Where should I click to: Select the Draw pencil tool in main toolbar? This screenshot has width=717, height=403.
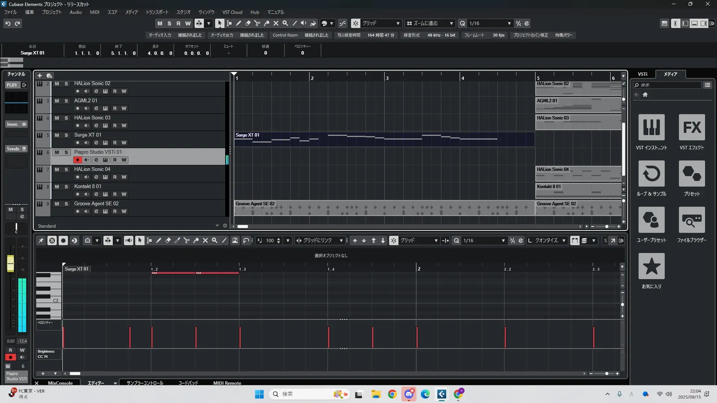pos(238,23)
